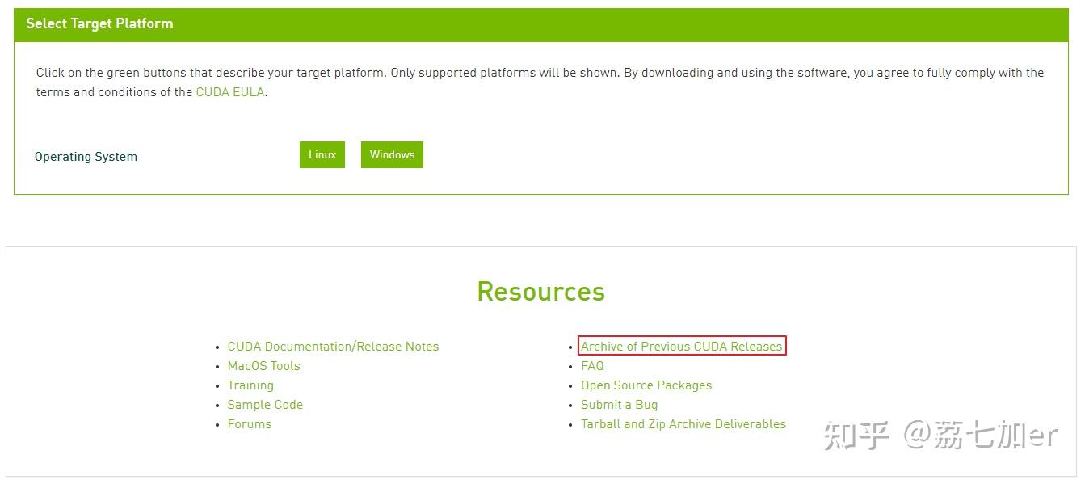Screen dimensions: 1085x480
Task: Open Tarball and Zip Archive Deliverables
Action: [683, 424]
